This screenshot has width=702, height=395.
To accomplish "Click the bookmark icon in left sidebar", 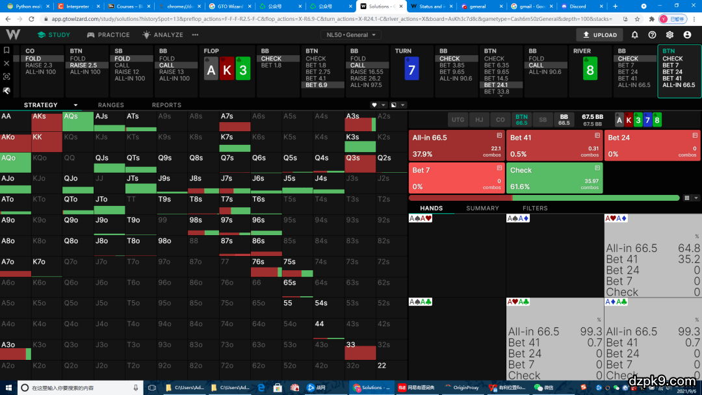I will [6, 50].
